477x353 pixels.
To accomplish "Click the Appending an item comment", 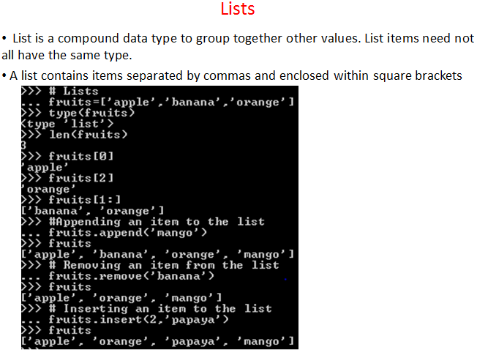I will pyautogui.click(x=143, y=221).
